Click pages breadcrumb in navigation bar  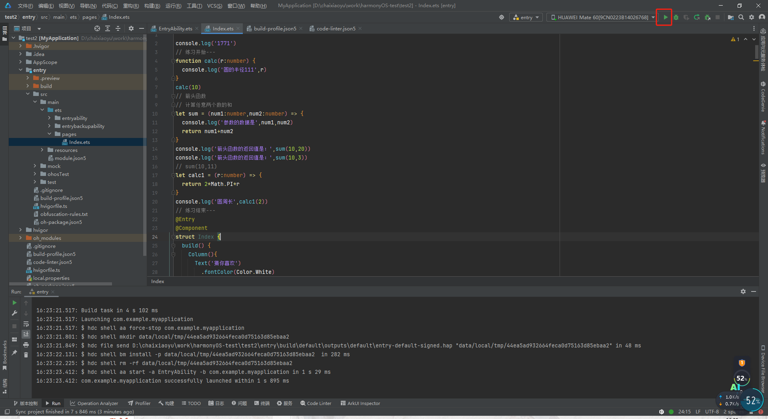pyautogui.click(x=90, y=17)
